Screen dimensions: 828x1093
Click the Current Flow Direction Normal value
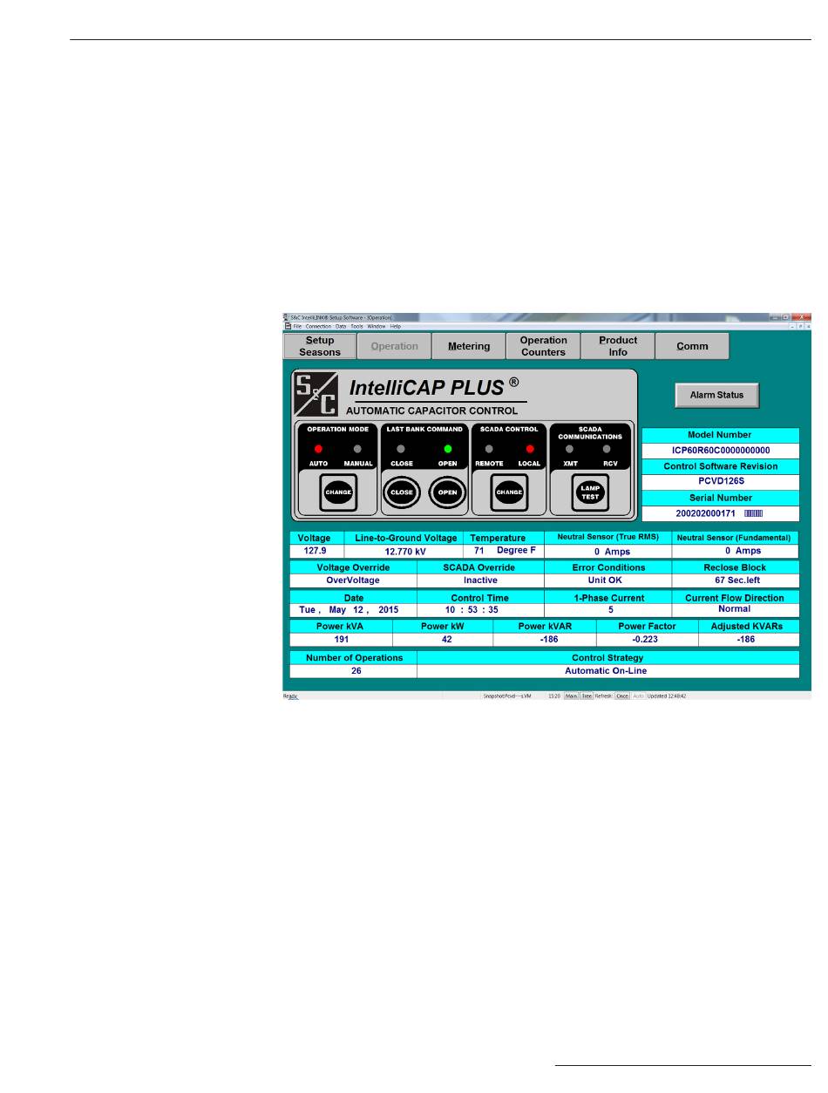click(x=735, y=609)
